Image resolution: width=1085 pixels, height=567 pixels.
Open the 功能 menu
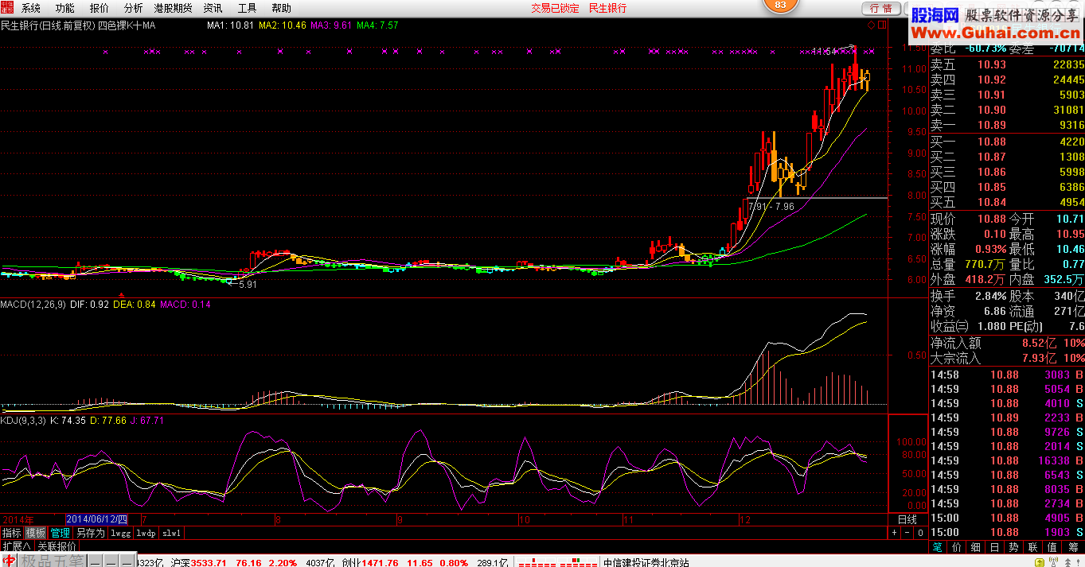pos(65,8)
